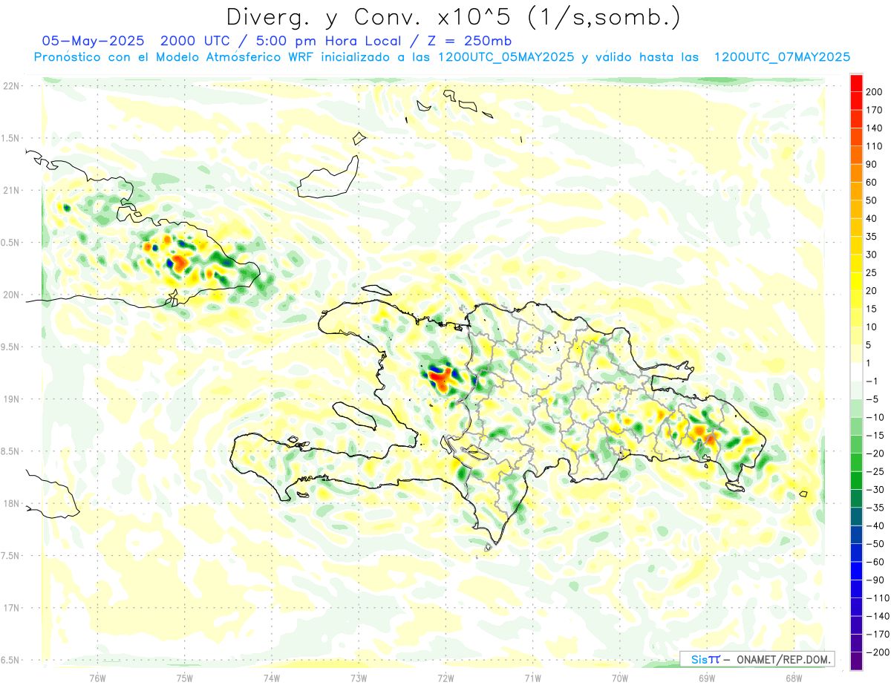Click the '18N' latitude label
The image size is (891, 688).
point(10,503)
